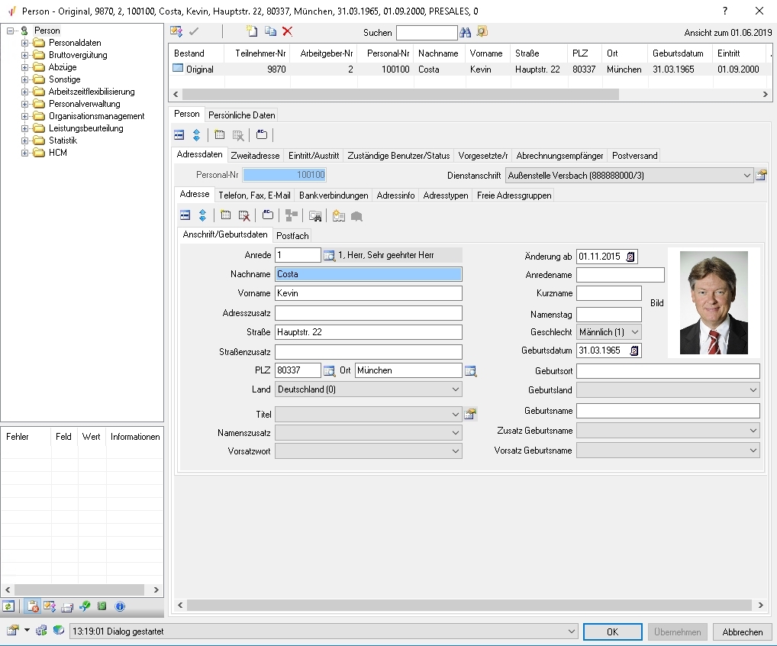Click the copy record icon in top toolbar

pyautogui.click(x=270, y=31)
